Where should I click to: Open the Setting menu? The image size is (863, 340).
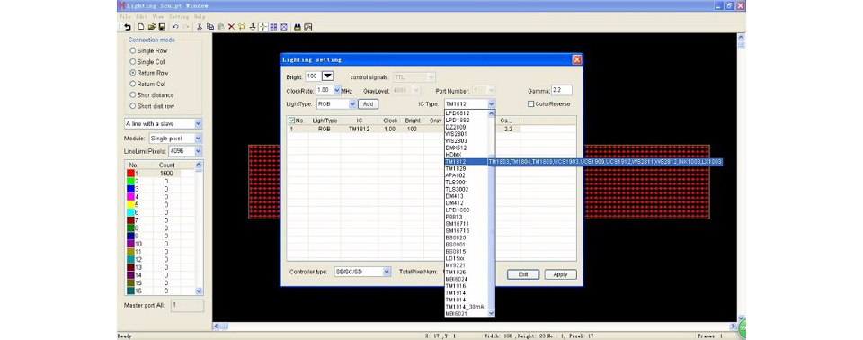(179, 17)
